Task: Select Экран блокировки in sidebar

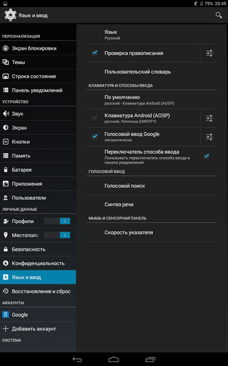Action: pyautogui.click(x=38, y=48)
